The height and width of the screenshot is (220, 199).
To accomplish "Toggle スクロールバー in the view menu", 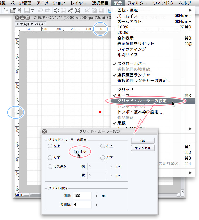I will (x=153, y=64).
